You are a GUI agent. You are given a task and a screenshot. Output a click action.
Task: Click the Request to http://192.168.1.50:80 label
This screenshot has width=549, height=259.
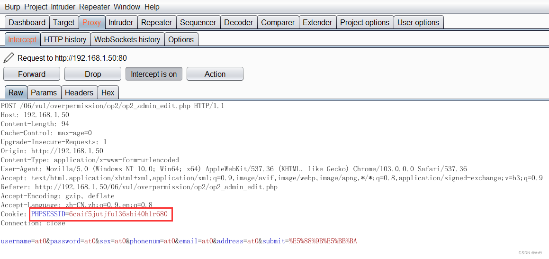pyautogui.click(x=72, y=58)
